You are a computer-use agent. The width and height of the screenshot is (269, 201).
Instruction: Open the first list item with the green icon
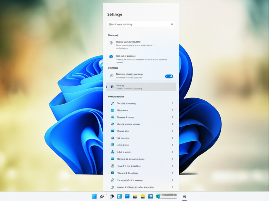click(126, 103)
